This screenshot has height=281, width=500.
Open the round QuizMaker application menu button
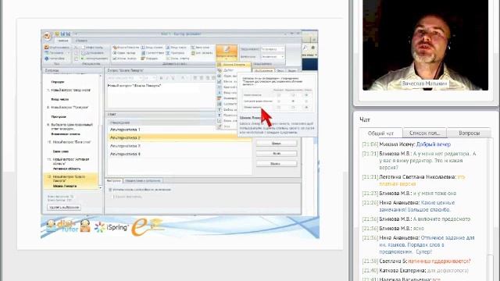[x=47, y=37]
